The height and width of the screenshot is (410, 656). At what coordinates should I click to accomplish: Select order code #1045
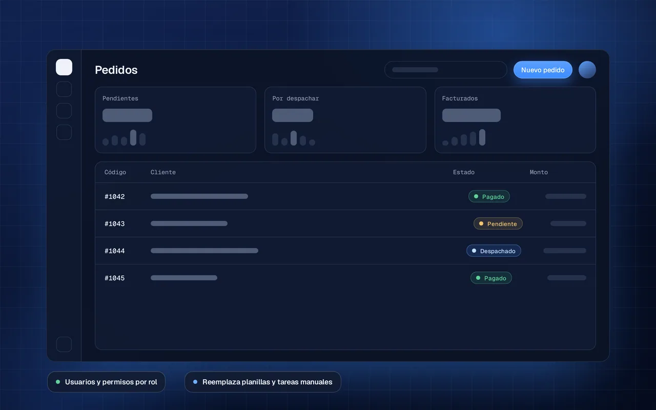[x=115, y=278]
